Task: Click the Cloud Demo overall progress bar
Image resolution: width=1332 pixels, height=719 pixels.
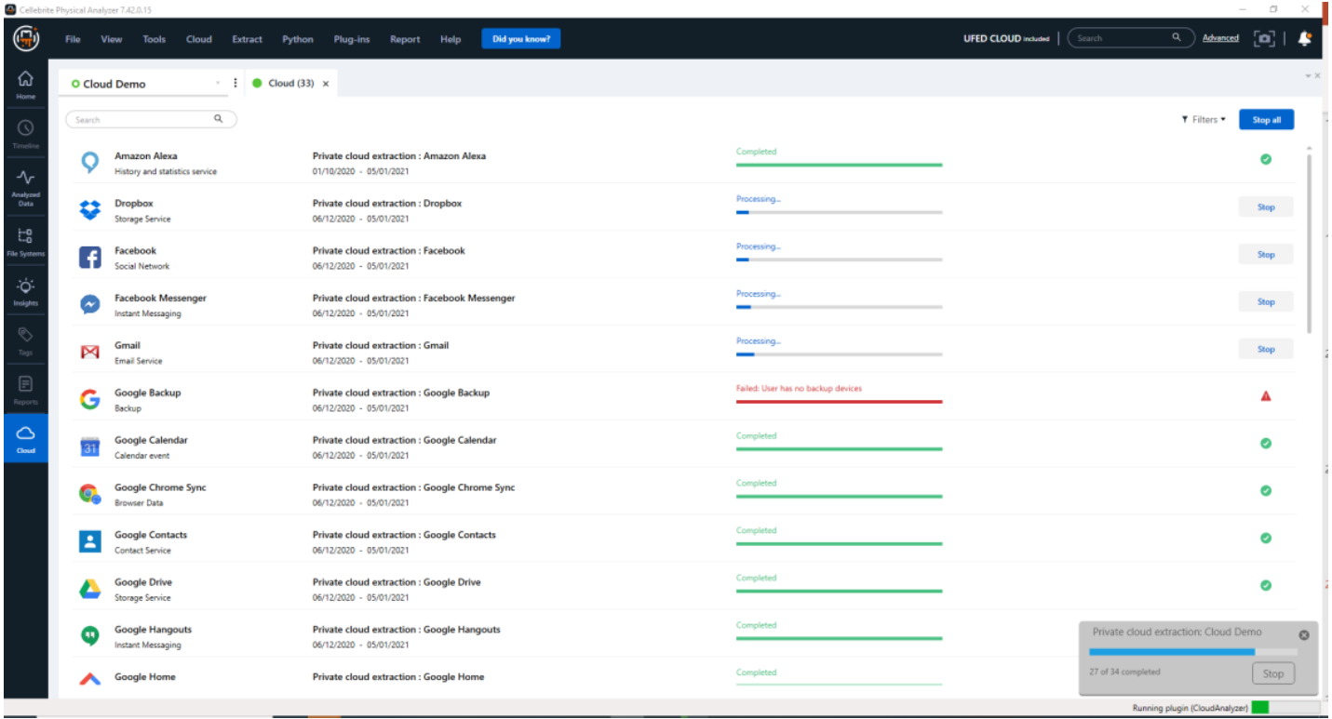Action: click(x=1192, y=652)
